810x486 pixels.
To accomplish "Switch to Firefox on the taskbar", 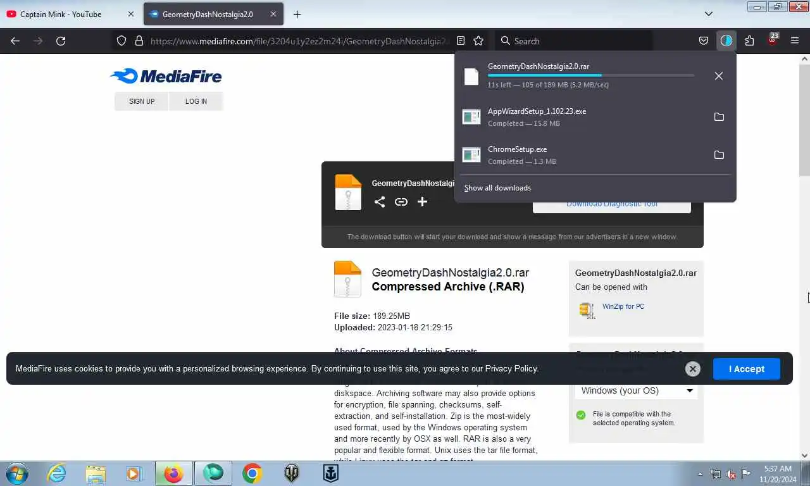I will click(x=173, y=473).
